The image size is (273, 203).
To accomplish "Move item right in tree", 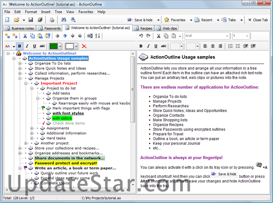I will pyautogui.click(x=80, y=36).
